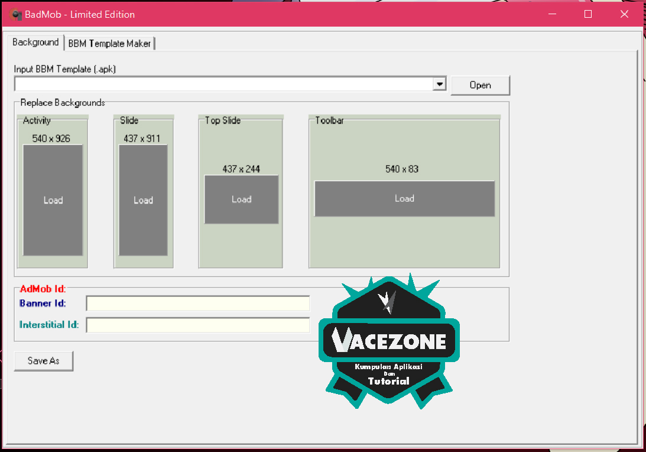Load the Toolbar background image

click(x=405, y=198)
